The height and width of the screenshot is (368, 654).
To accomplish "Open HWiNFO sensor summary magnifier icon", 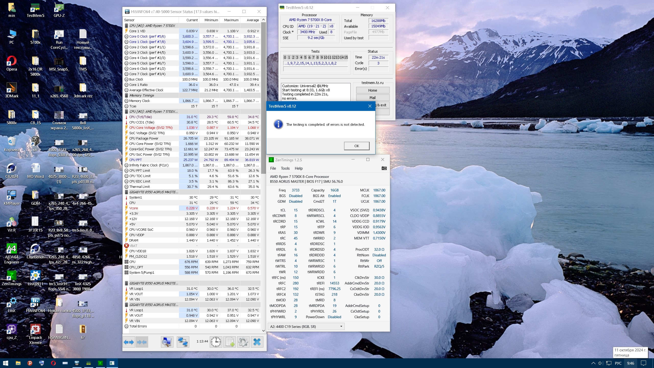I will [167, 342].
